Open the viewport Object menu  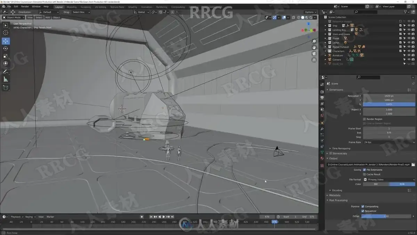click(56, 17)
